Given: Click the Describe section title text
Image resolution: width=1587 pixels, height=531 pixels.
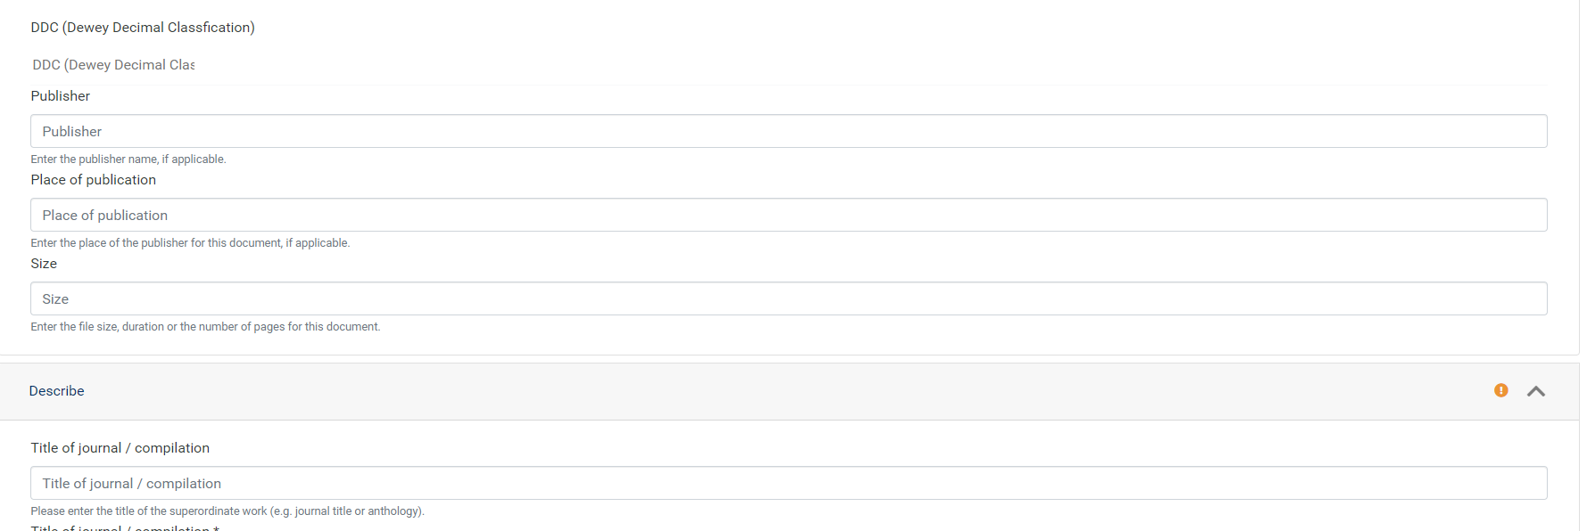Looking at the screenshot, I should (x=56, y=390).
